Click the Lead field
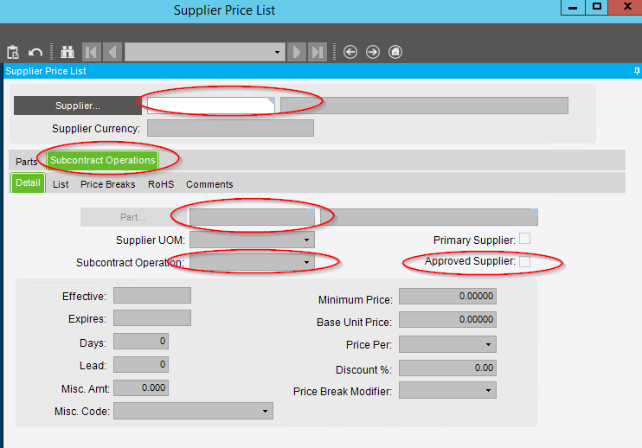642x448 pixels. pyautogui.click(x=141, y=364)
